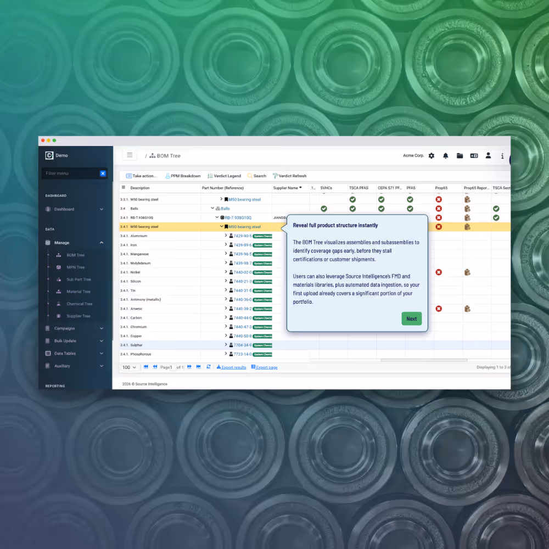Run Verdict Refresh
Viewport: 549px width, 549px height.
click(289, 176)
